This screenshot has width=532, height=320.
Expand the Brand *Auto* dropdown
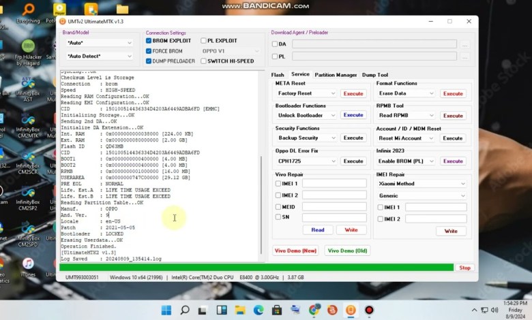pyautogui.click(x=99, y=43)
